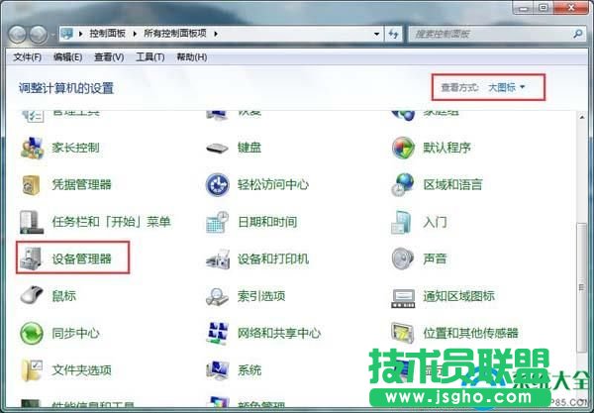Expand the arrow after 控制面板 breadcrumb

[x=135, y=34]
